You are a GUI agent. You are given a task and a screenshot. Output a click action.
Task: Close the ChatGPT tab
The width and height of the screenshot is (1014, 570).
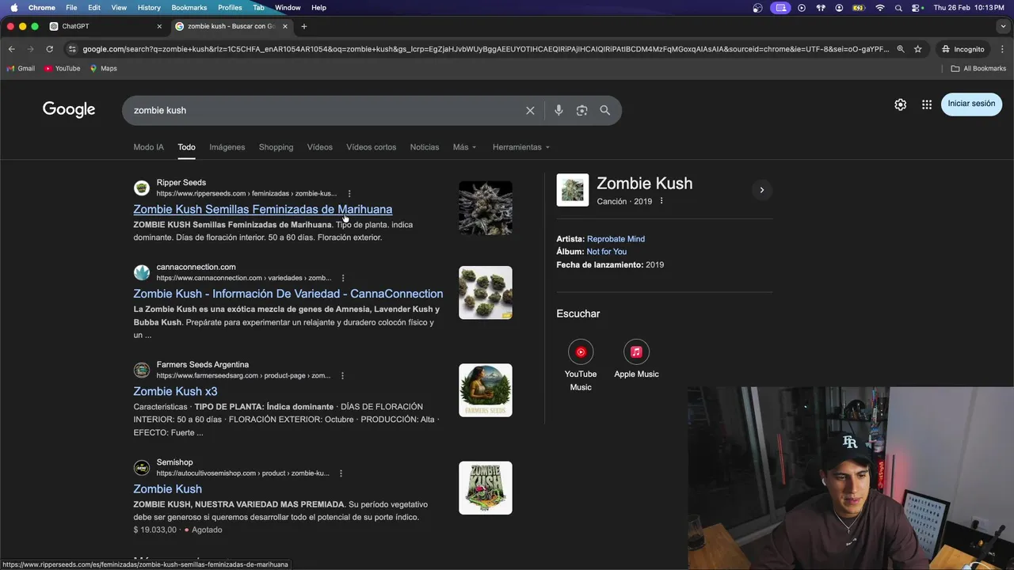(x=159, y=26)
